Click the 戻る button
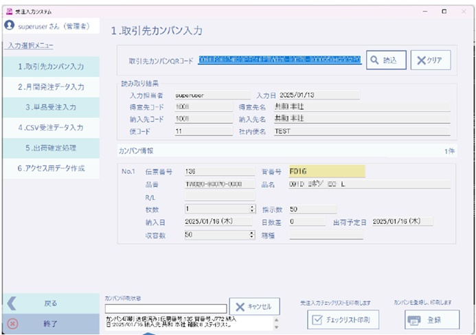This screenshot has width=476, height=335. point(51,303)
